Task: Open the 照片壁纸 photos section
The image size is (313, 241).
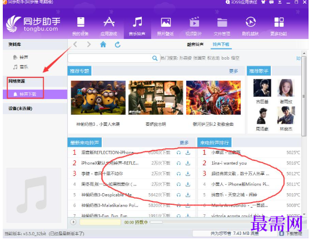Action: pos(166,22)
